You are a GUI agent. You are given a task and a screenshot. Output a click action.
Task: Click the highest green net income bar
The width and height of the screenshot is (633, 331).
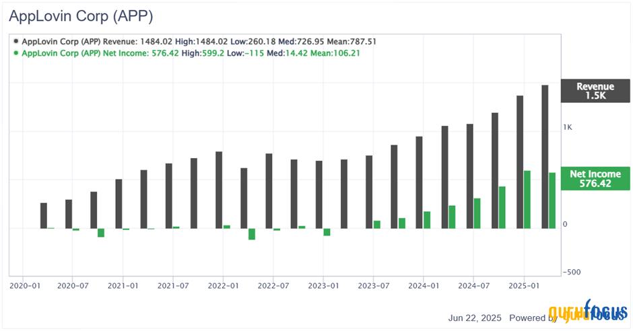(527, 200)
